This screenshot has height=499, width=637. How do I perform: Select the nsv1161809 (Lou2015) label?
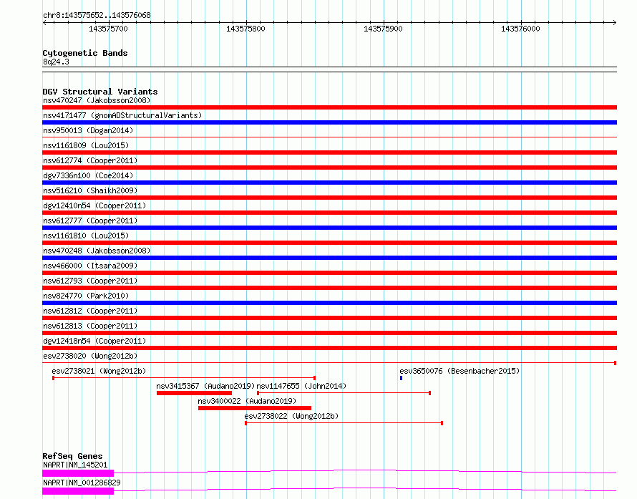[86, 145]
